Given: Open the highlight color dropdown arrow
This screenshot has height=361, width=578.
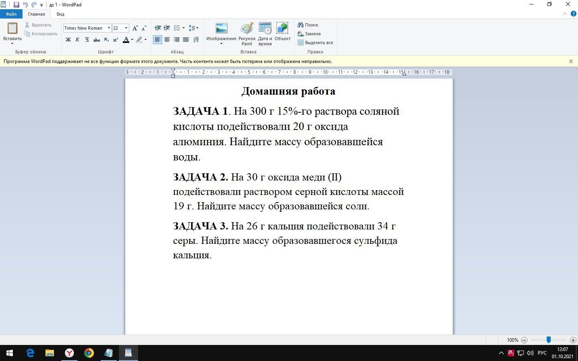Looking at the screenshot, I should [145, 39].
